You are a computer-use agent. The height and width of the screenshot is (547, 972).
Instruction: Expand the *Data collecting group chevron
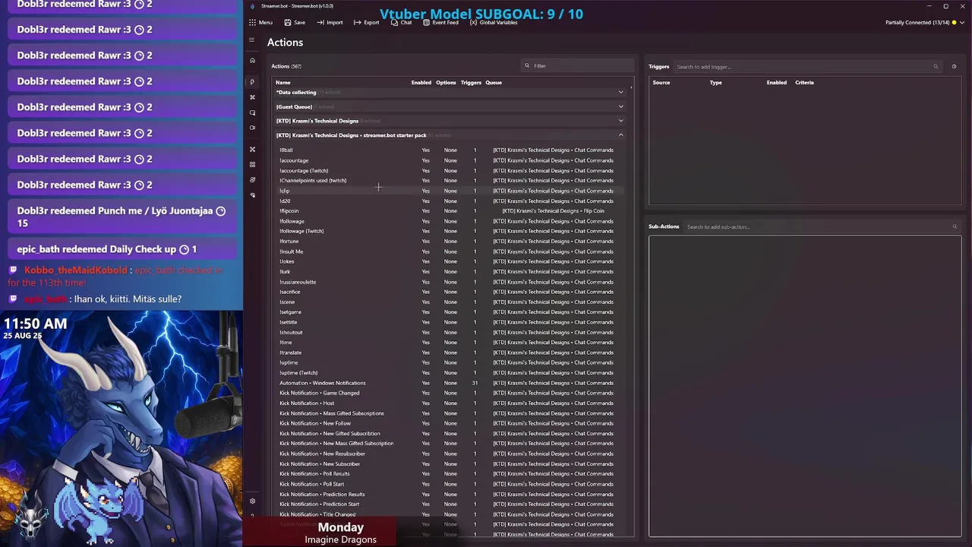pyautogui.click(x=620, y=93)
